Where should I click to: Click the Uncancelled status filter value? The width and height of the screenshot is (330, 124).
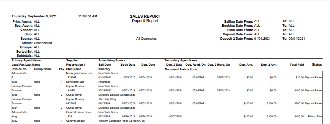pos(43,43)
